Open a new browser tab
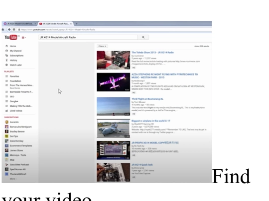Viewport: 269px width, 201px height. point(77,24)
